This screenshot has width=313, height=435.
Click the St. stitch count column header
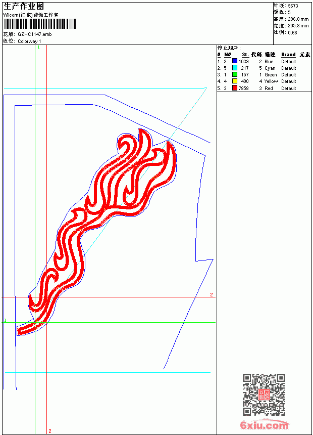point(245,55)
